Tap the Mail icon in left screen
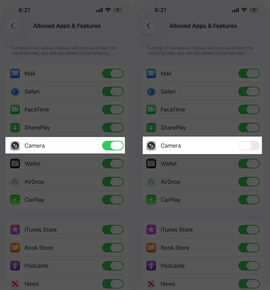270x290 pixels. (15, 73)
